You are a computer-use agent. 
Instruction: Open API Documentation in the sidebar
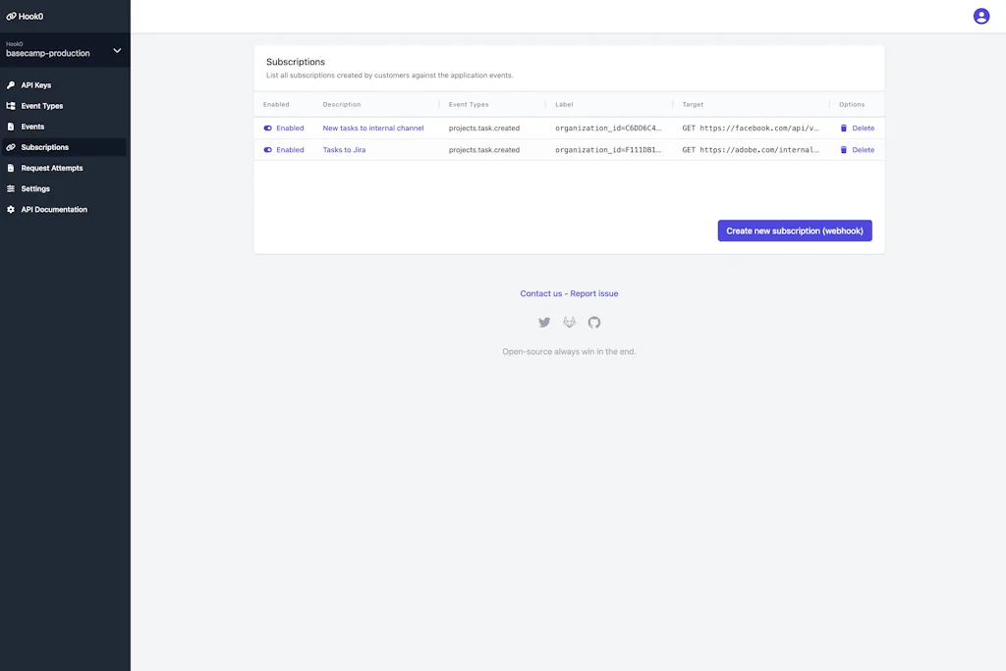(54, 210)
